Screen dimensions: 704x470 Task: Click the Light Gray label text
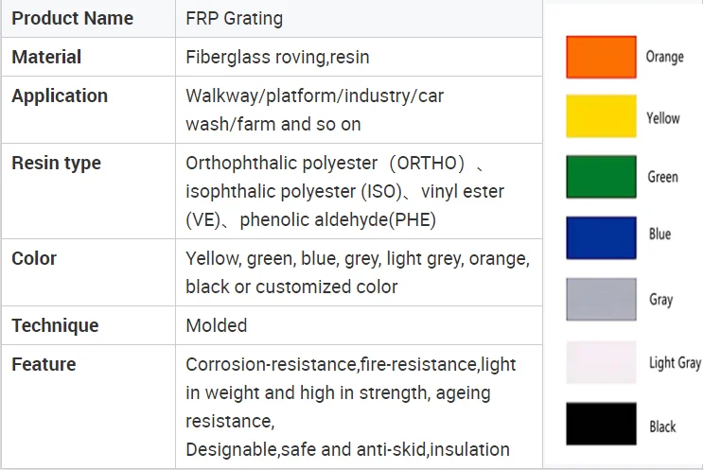675,362
